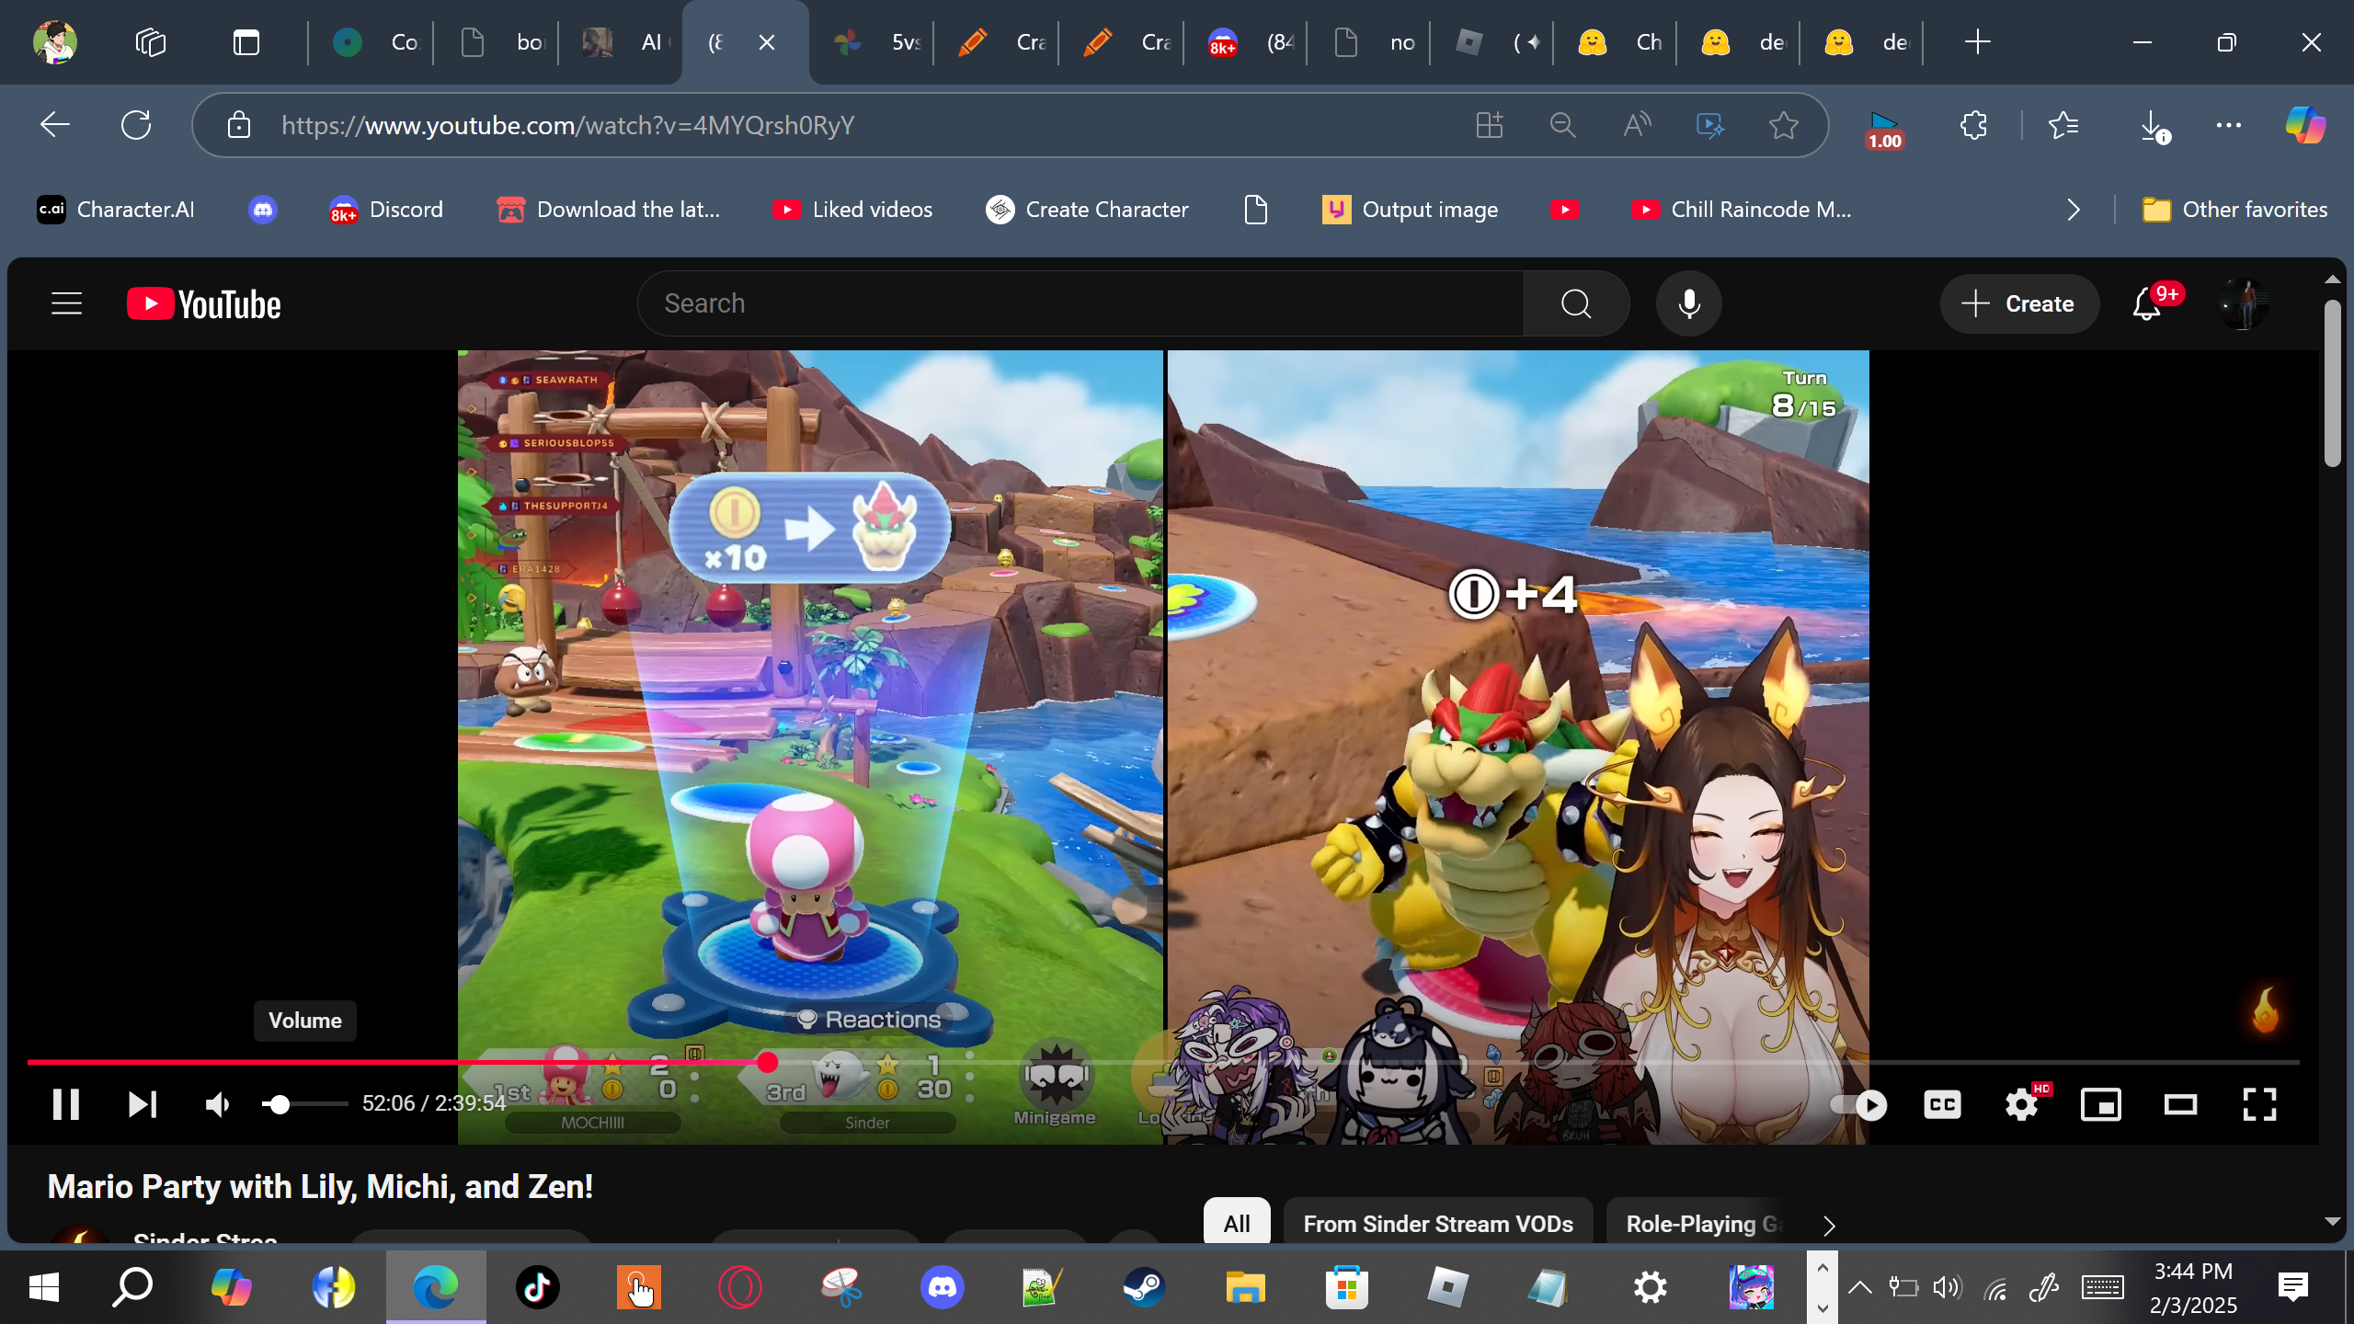This screenshot has height=1324, width=2354.
Task: Open Windows taskbar search
Action: tap(132, 1287)
